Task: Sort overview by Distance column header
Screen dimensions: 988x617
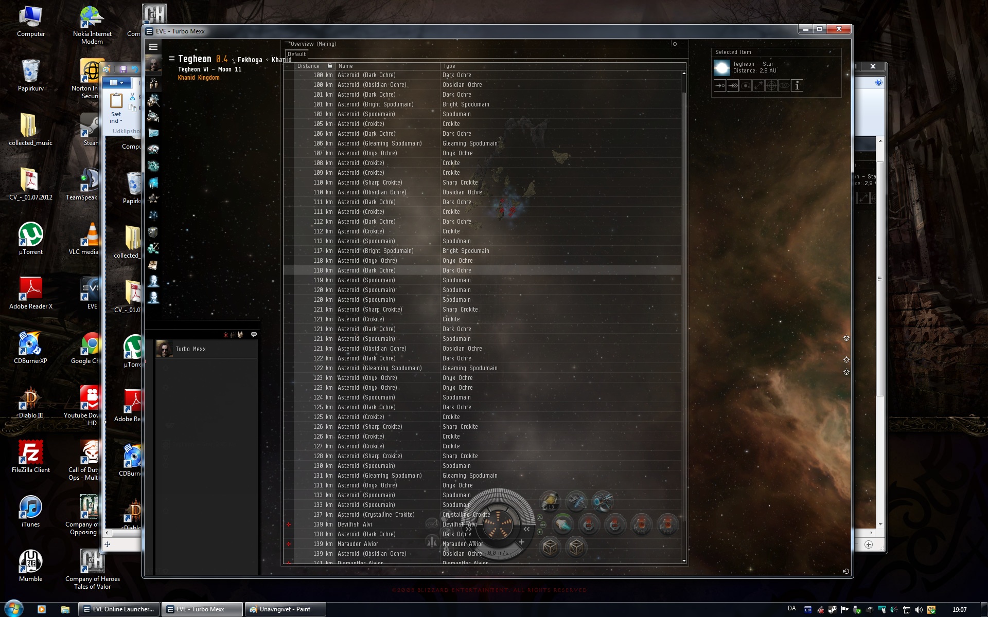Action: click(x=308, y=66)
